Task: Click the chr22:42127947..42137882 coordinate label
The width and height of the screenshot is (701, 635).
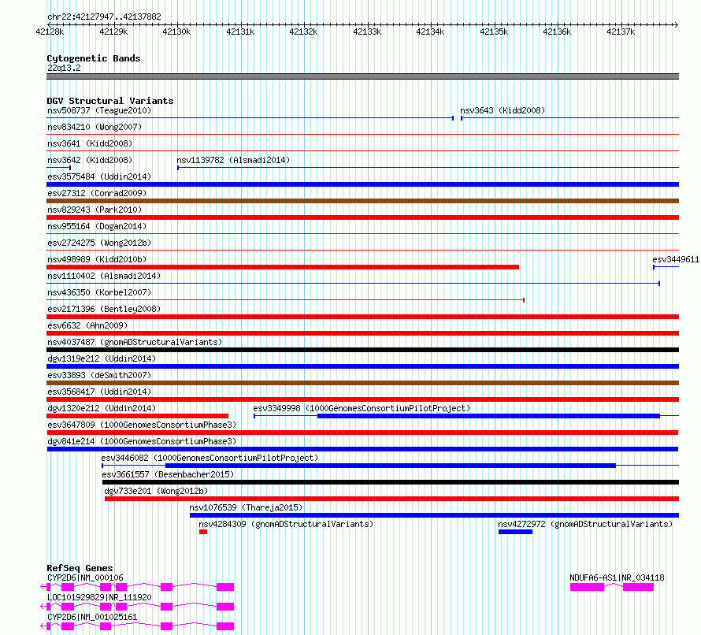Action: coord(104,17)
